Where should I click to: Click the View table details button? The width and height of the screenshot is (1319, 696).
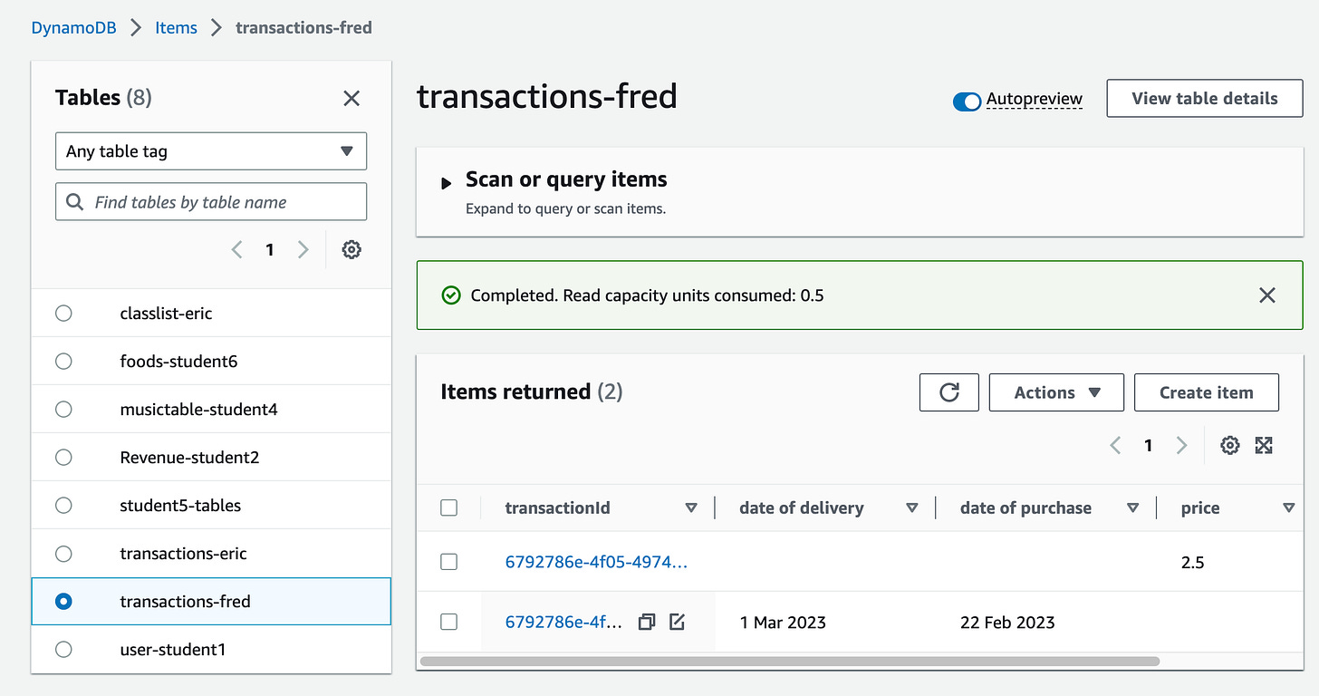coord(1205,99)
